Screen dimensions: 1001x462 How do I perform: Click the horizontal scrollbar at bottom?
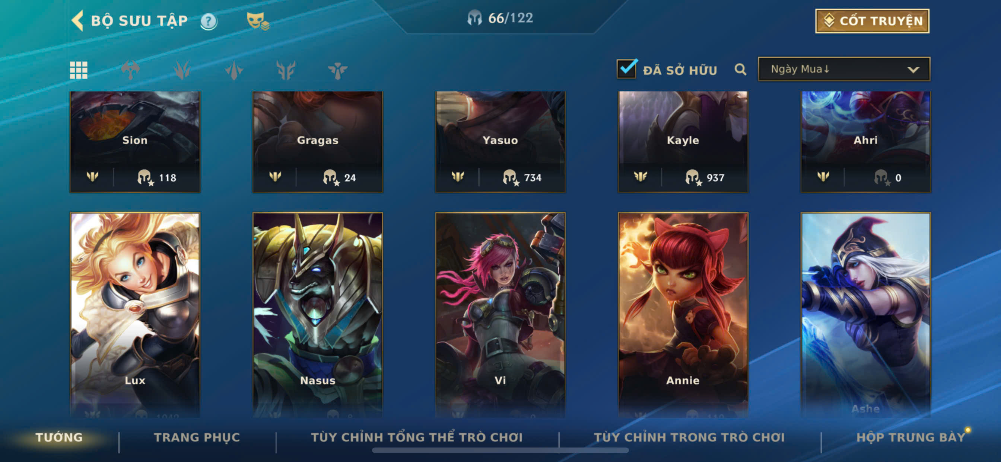(x=500, y=450)
